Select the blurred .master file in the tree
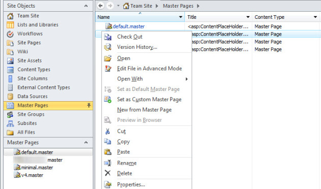Screen dimensions: 321x189 tap(38, 160)
